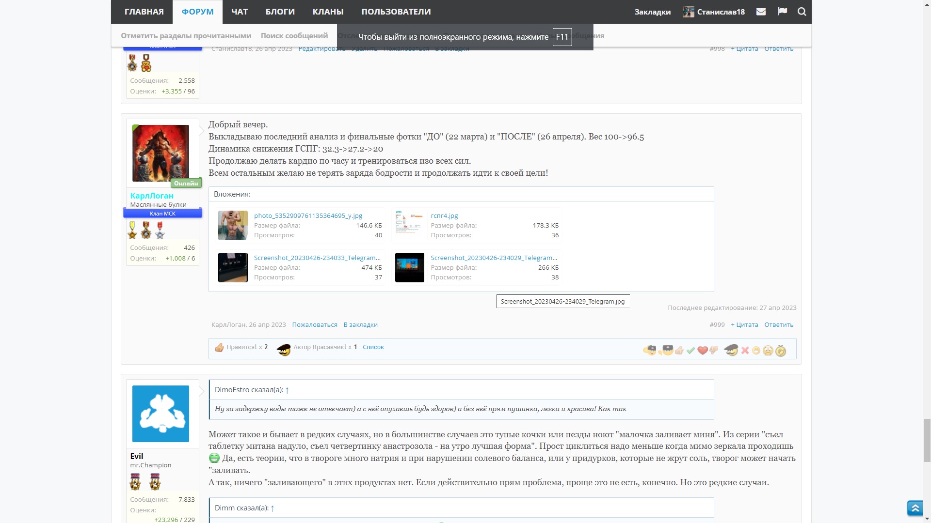Open the envelope messages icon
The image size is (931, 523).
(761, 12)
